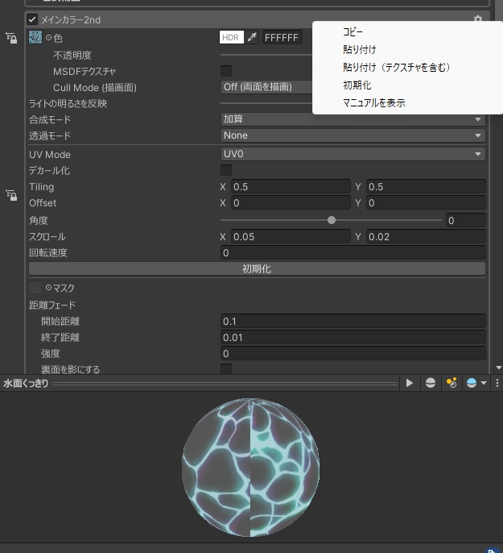Select the マスク texture slot
The width and height of the screenshot is (503, 553).
point(35,288)
